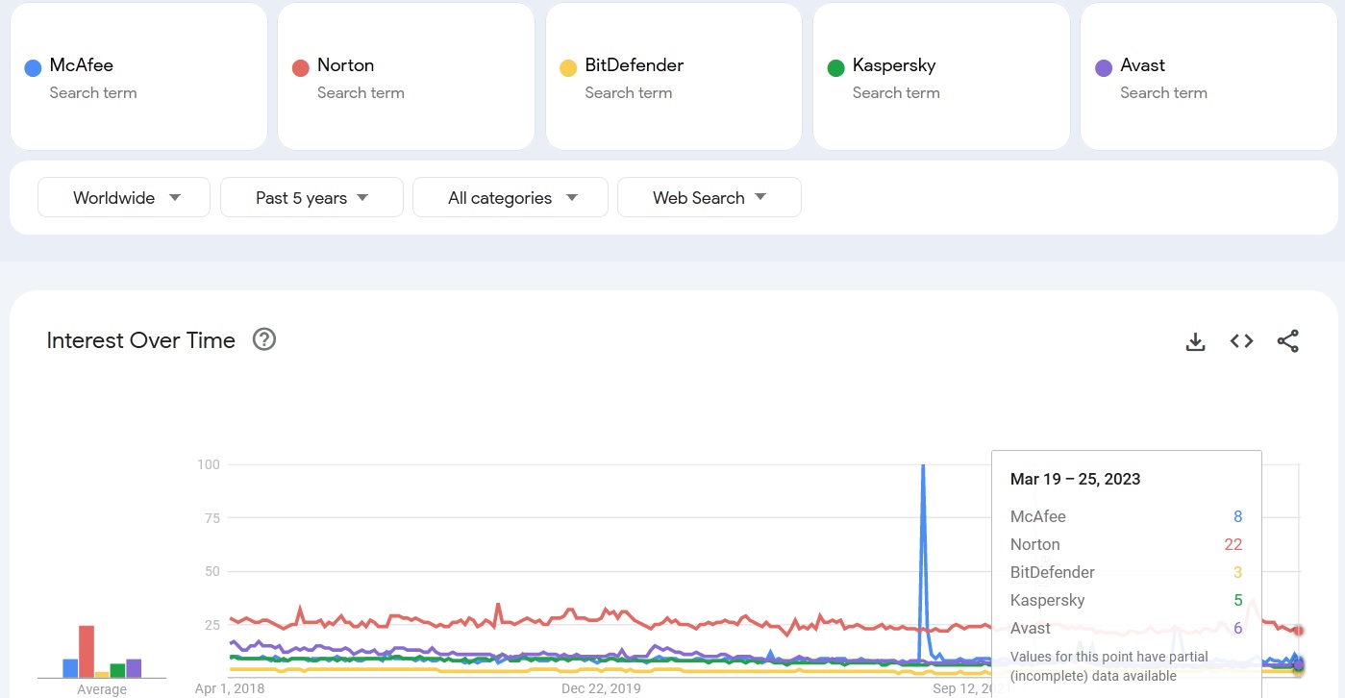Click McAfee value 8 in tooltip

click(x=1238, y=516)
